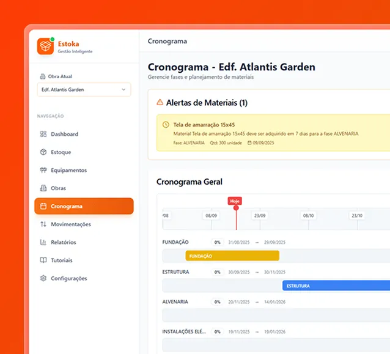Click the yellow FUNDAÇÃO timeline bar
The width and height of the screenshot is (390, 354).
tap(232, 256)
